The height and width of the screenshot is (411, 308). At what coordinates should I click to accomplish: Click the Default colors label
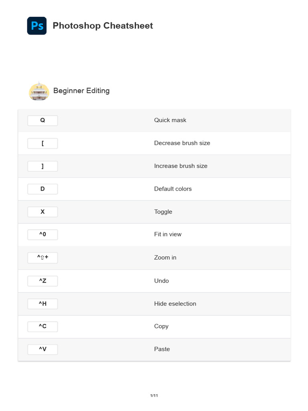173,189
